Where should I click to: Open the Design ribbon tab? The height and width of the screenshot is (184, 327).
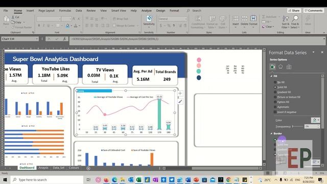click(160, 10)
